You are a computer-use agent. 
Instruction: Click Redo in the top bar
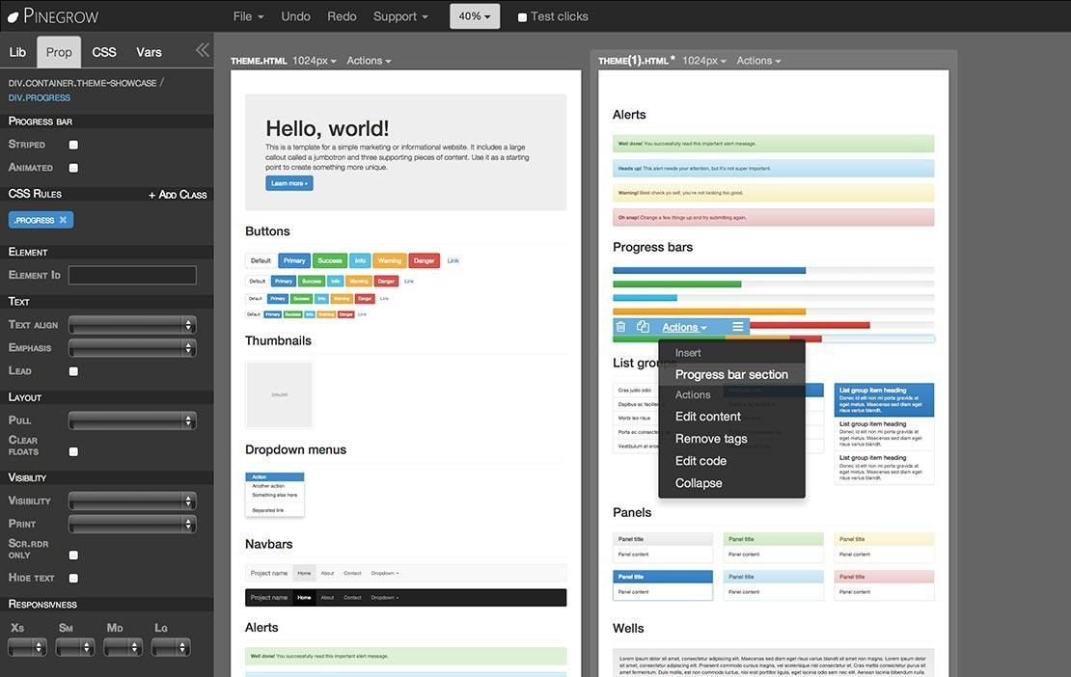pyautogui.click(x=342, y=16)
